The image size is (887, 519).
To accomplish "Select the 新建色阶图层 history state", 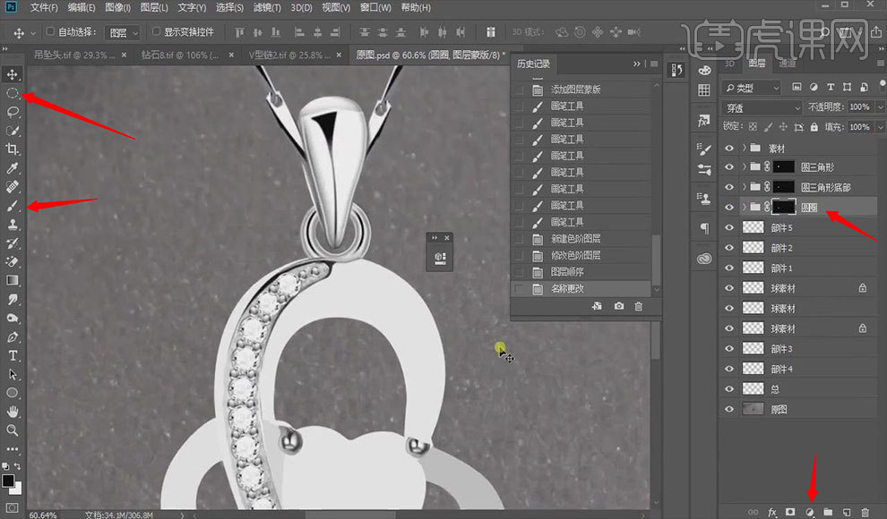I will point(574,239).
